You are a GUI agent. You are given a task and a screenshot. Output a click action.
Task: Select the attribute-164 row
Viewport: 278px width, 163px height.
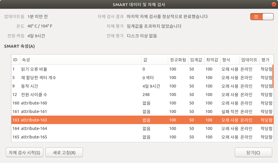point(143,128)
